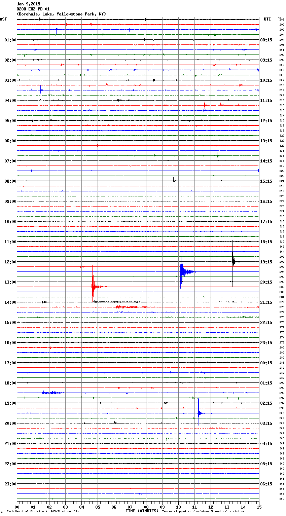Click the 15:15 UTC time label
This screenshot has height=516, width=286.
(266, 181)
